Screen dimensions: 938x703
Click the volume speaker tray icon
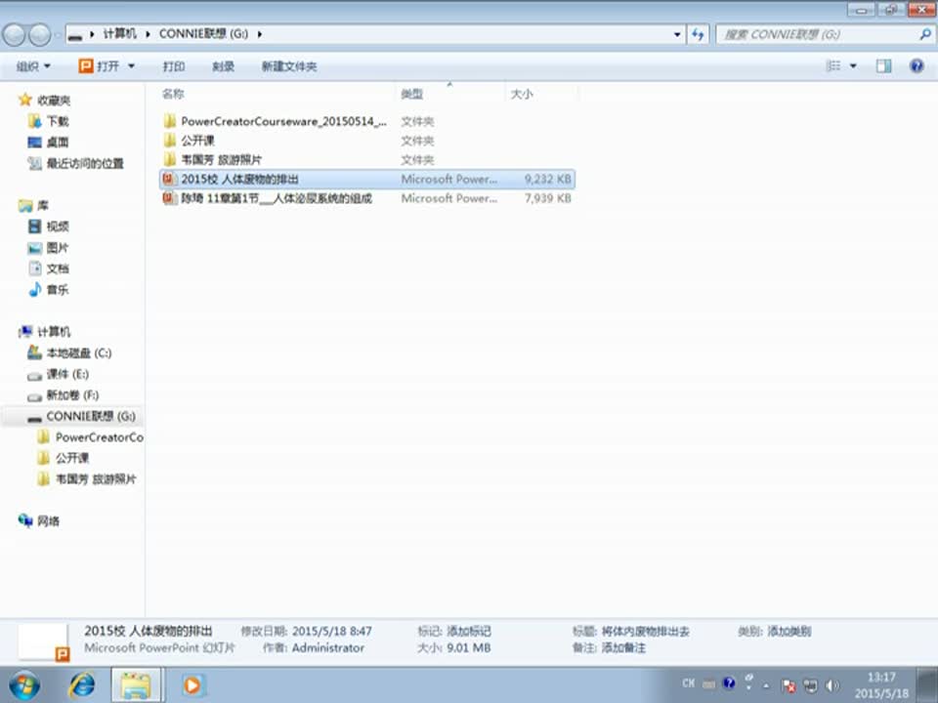(832, 684)
